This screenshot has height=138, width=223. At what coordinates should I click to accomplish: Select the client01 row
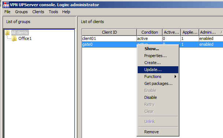(x=152, y=38)
